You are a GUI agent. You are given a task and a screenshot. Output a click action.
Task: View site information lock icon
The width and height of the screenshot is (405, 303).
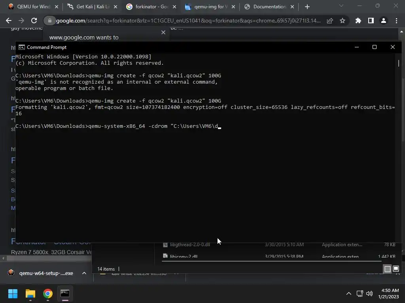tap(50, 21)
